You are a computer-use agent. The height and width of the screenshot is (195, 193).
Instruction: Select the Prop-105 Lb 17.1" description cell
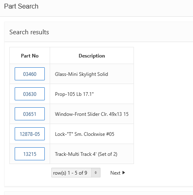pos(92,94)
